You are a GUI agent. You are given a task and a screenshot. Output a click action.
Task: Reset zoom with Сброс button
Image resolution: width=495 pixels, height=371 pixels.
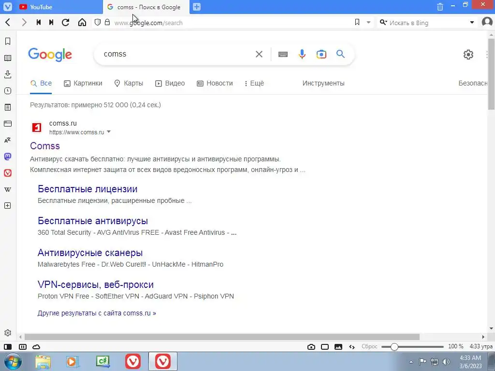(369, 346)
